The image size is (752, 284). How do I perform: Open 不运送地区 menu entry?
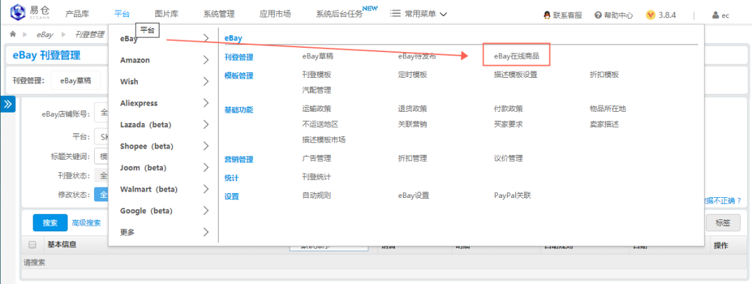click(x=320, y=124)
